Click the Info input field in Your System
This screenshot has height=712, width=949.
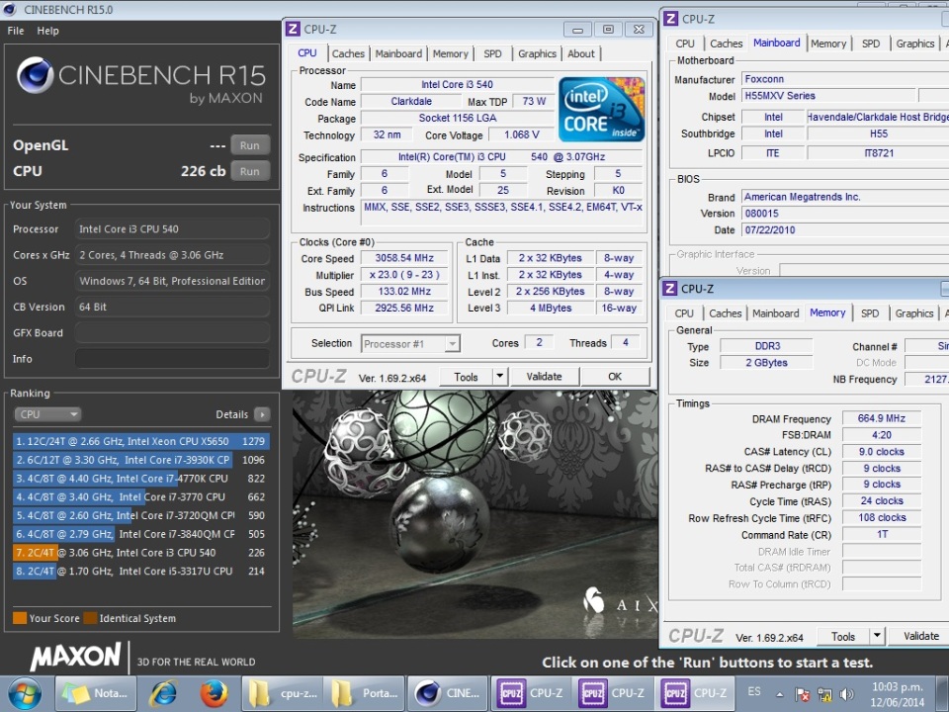tap(172, 359)
